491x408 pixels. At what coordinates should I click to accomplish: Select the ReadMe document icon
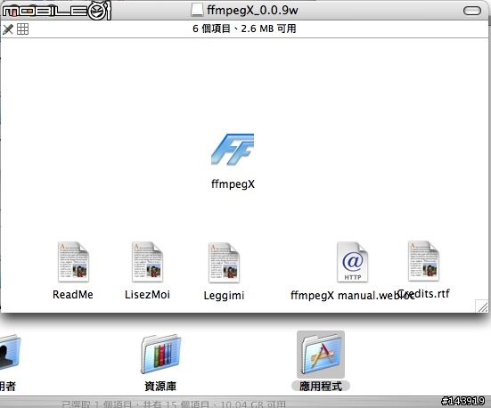73,262
